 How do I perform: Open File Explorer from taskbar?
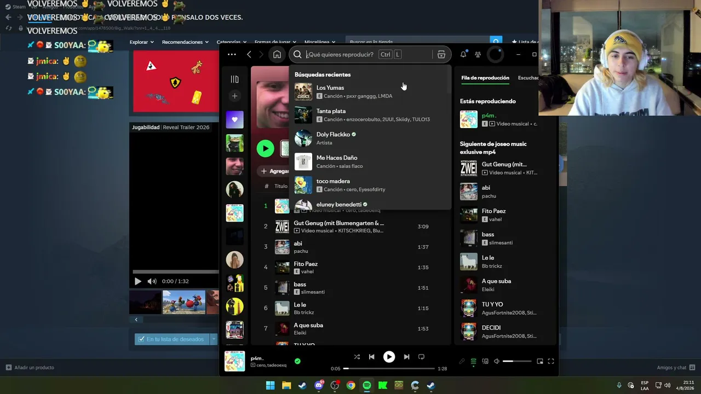[286, 385]
